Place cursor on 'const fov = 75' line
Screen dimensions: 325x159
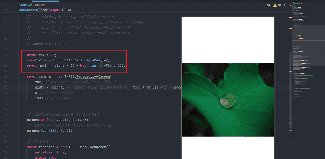point(42,55)
